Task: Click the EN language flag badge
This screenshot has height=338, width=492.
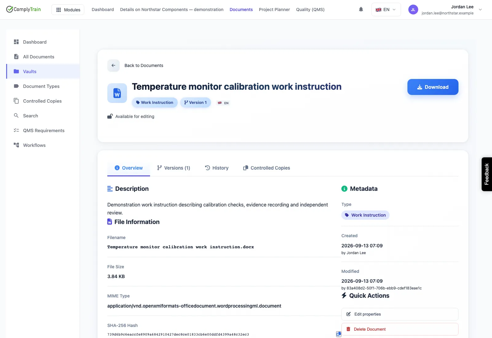Action: point(223,103)
